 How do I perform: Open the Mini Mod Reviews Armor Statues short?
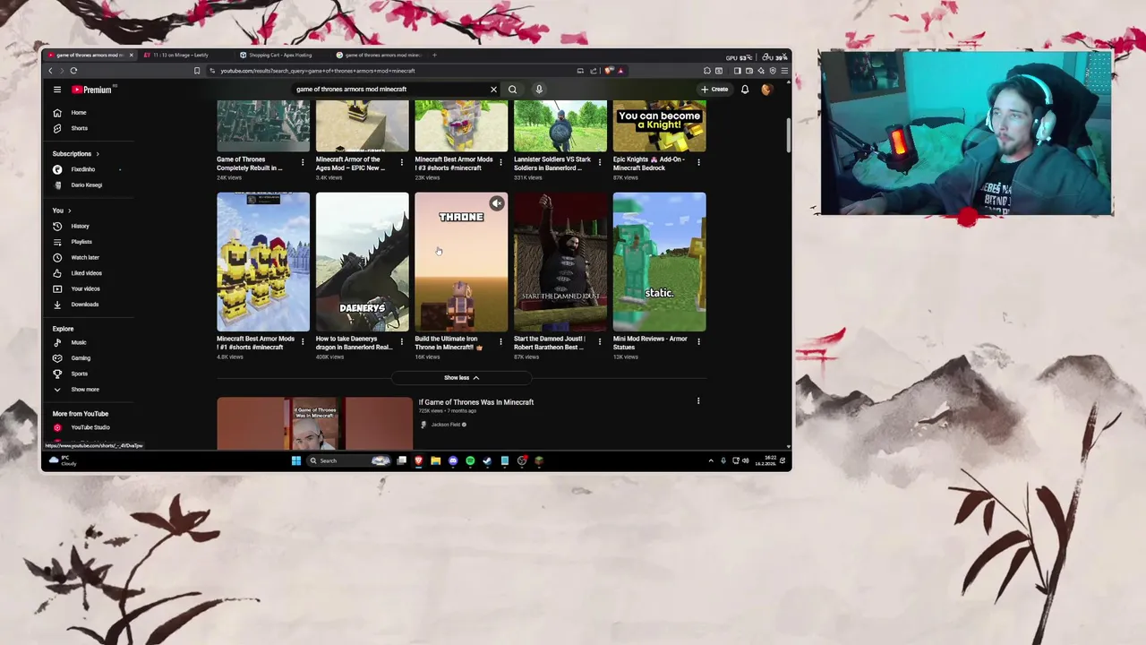click(x=659, y=262)
